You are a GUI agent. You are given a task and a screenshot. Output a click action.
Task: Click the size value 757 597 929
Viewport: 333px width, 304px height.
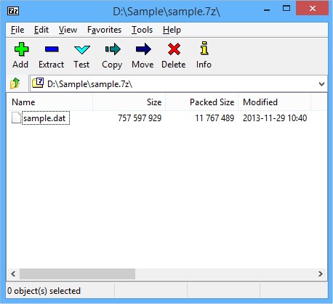click(140, 118)
